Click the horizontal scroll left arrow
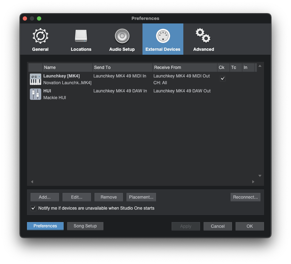 [x=32, y=182]
